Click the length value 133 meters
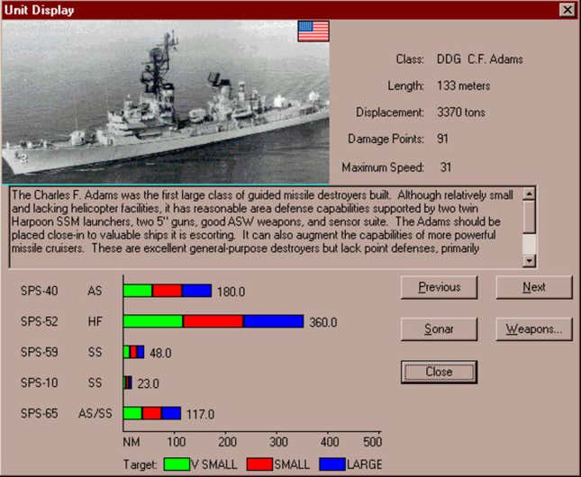581x477 pixels. pos(464,85)
